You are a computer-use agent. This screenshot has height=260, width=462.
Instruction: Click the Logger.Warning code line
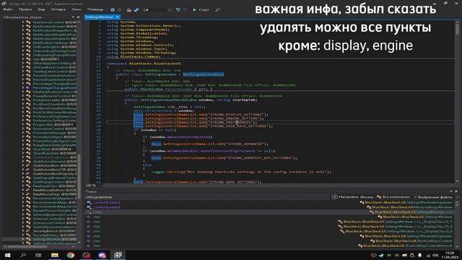[x=241, y=172]
